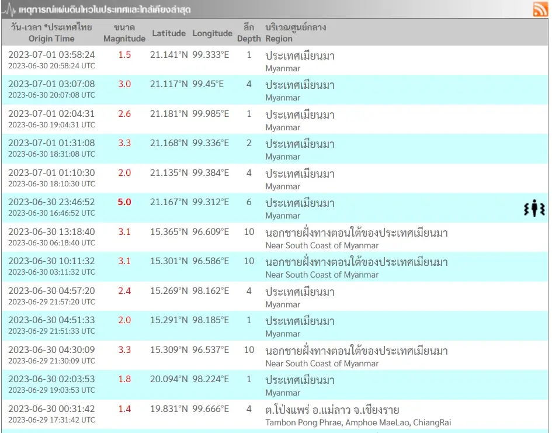552x433 pixels.
Task: Click longitude 96.537°E
Action: point(210,350)
